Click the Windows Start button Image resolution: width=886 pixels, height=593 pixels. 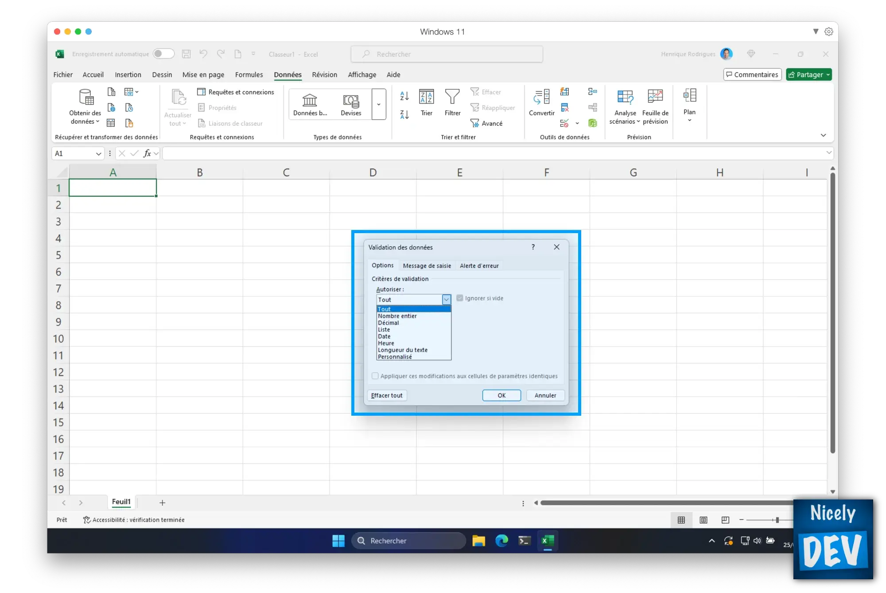coord(338,541)
